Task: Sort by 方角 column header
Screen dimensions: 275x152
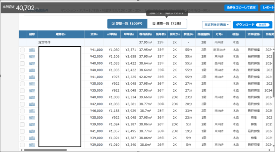Action: (219, 34)
